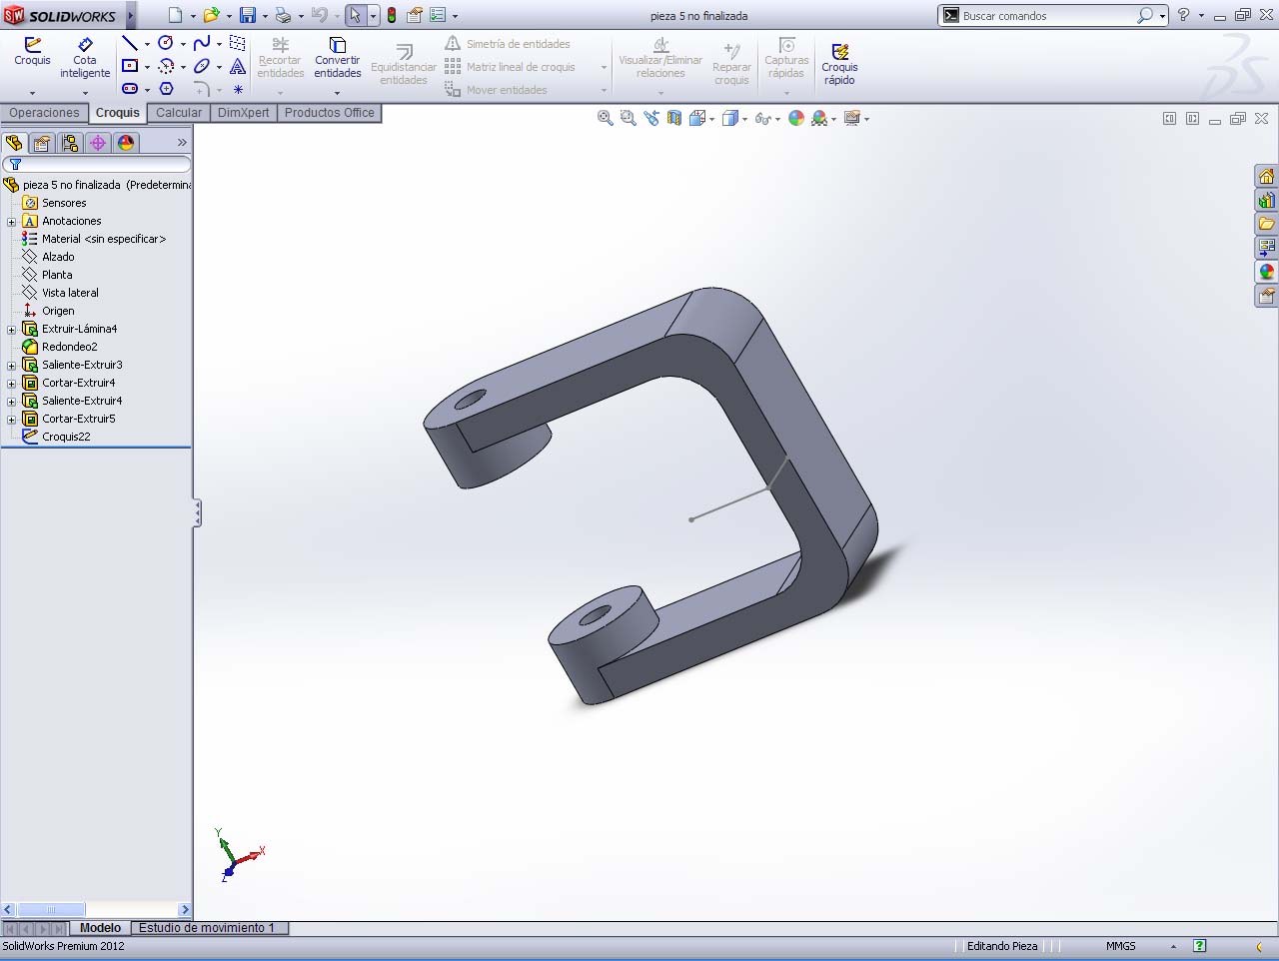The width and height of the screenshot is (1279, 961).
Task: Open the PropertyManager tab
Action: (42, 143)
